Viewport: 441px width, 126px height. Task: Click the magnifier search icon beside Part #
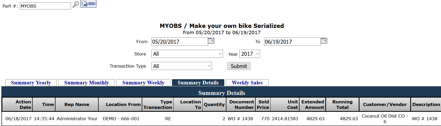pos(76,4)
